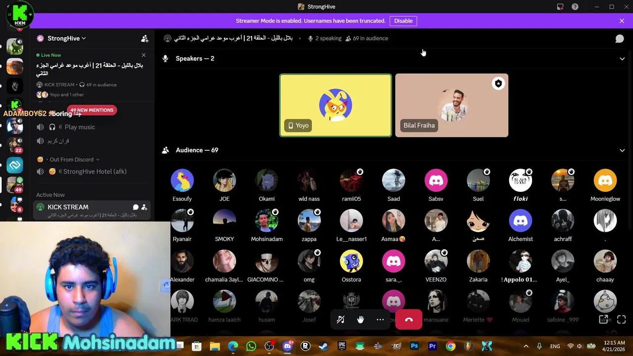Screen dimensions: 633x356
Task: Open the Live Now stage title text
Action: 90,69
